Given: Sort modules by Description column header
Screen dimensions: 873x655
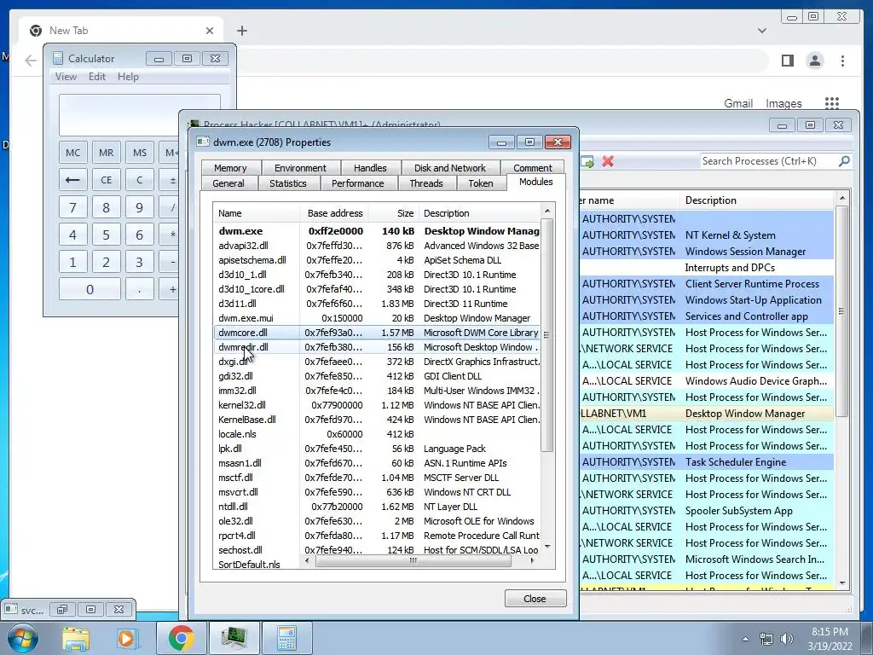Looking at the screenshot, I should pyautogui.click(x=479, y=213).
